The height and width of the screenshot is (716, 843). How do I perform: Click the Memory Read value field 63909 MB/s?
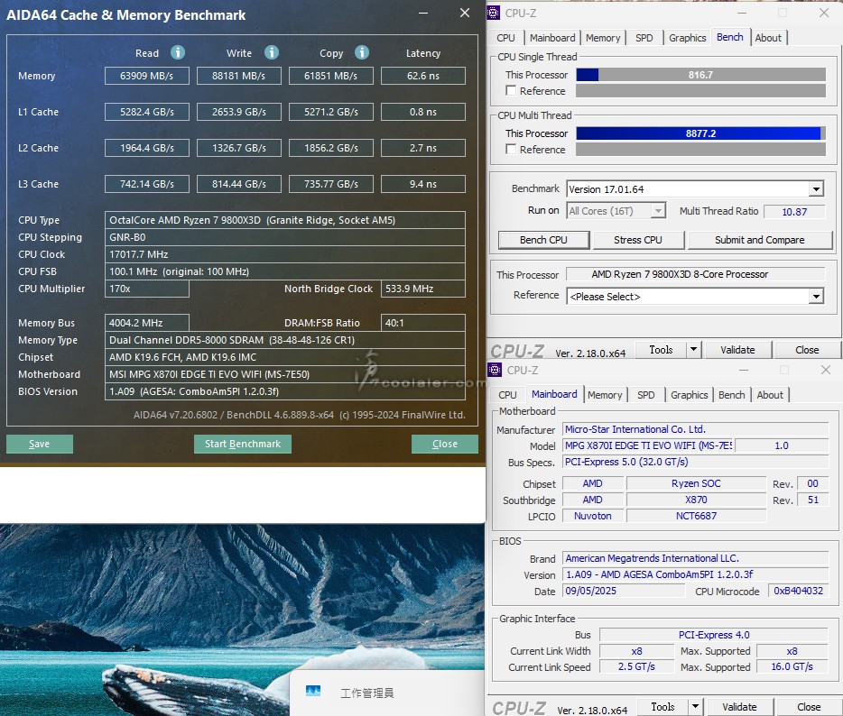[146, 76]
